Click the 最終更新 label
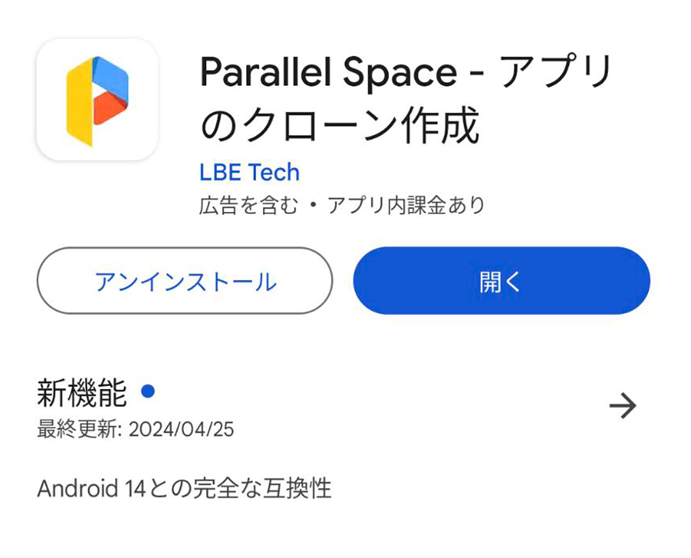Image resolution: width=691 pixels, height=558 pixels. (79, 429)
